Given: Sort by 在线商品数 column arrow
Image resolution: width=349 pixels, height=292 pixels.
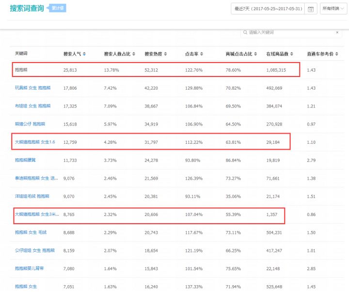Looking at the screenshot, I should point(292,53).
